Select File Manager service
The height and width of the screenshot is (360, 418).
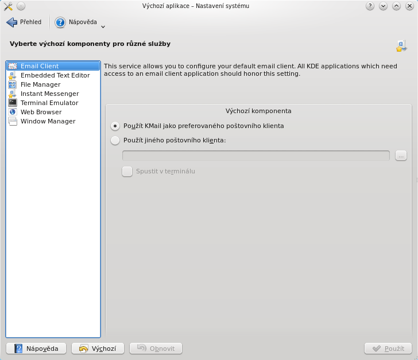[x=41, y=84]
